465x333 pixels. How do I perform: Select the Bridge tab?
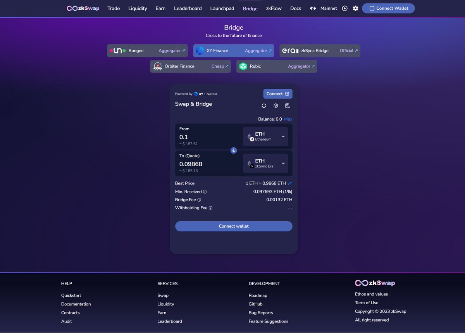pyautogui.click(x=250, y=9)
